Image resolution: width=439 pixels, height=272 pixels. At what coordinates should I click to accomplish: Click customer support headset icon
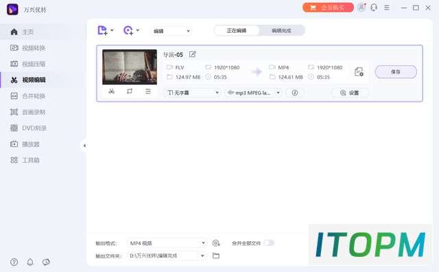pos(374,8)
